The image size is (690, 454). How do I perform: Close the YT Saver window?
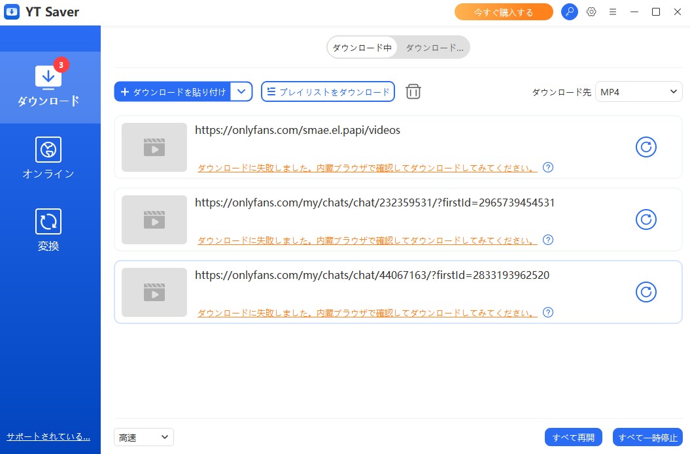point(678,12)
